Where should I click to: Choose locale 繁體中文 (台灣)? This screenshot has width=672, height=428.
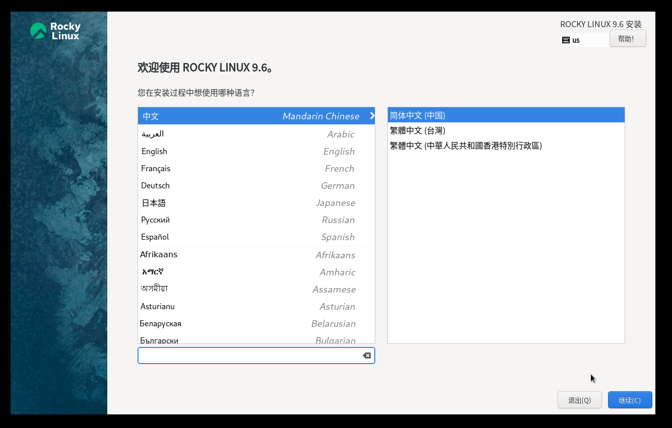(x=506, y=130)
